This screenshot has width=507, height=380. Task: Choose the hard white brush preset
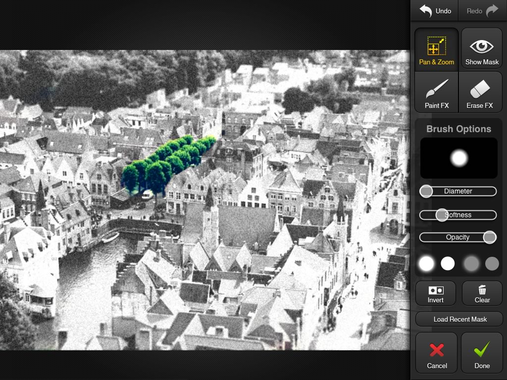pos(448,264)
